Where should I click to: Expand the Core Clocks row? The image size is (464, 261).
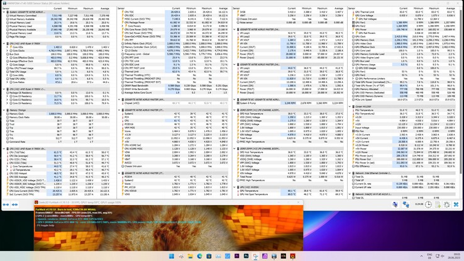click(8, 50)
